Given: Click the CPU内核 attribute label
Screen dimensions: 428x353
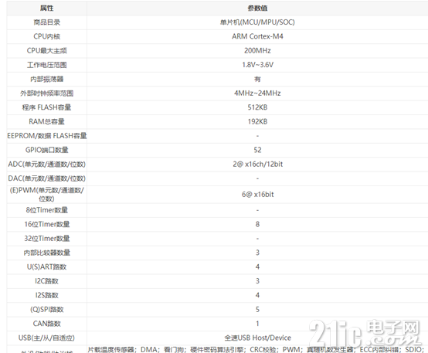Looking at the screenshot, I should 46,36.
